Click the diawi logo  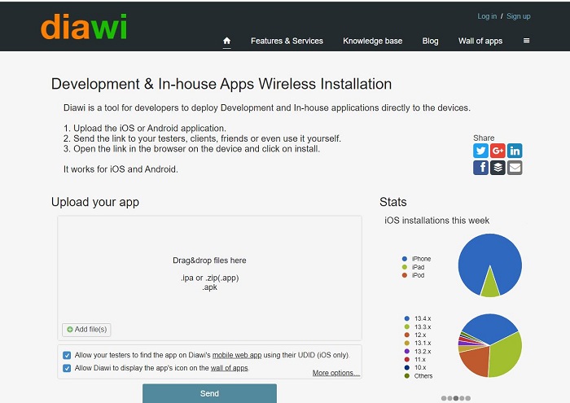(x=84, y=27)
